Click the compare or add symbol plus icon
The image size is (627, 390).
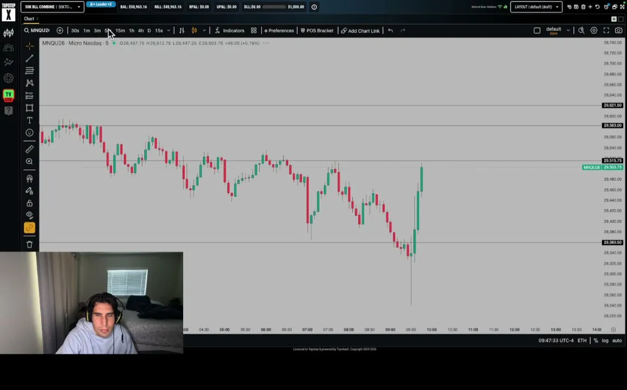(60, 30)
